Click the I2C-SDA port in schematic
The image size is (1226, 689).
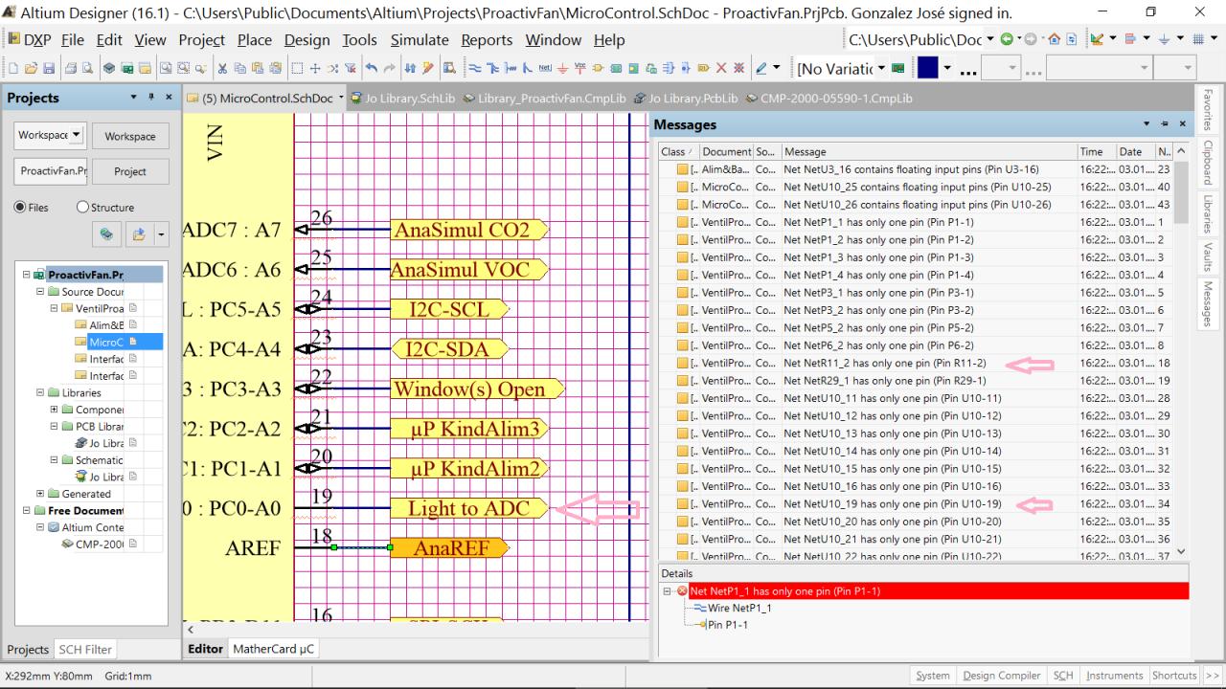tap(450, 349)
